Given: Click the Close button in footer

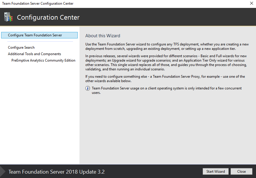Looking at the screenshot, I should (x=241, y=172).
